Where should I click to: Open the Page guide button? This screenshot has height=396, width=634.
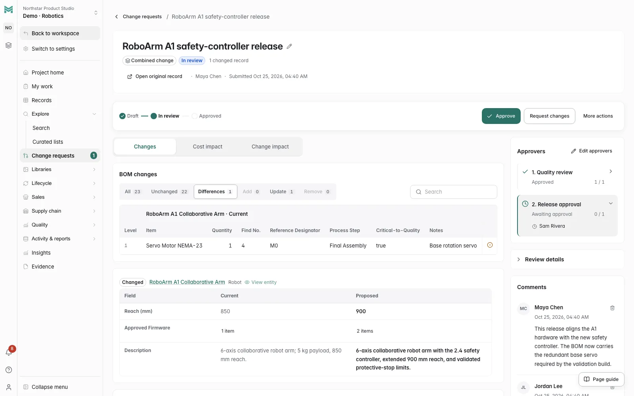click(601, 379)
